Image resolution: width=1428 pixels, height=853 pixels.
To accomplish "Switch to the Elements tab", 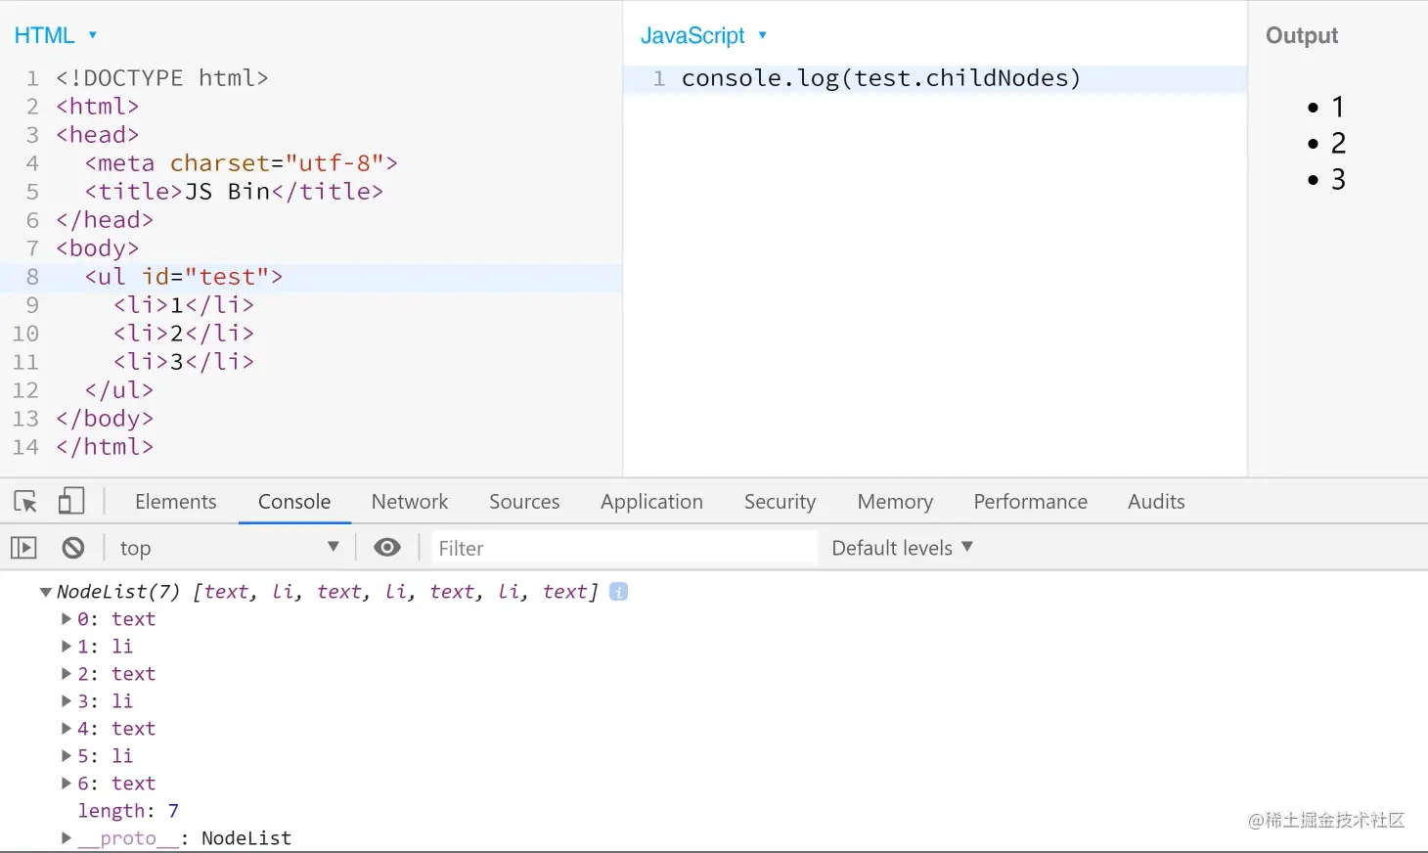I will point(176,502).
